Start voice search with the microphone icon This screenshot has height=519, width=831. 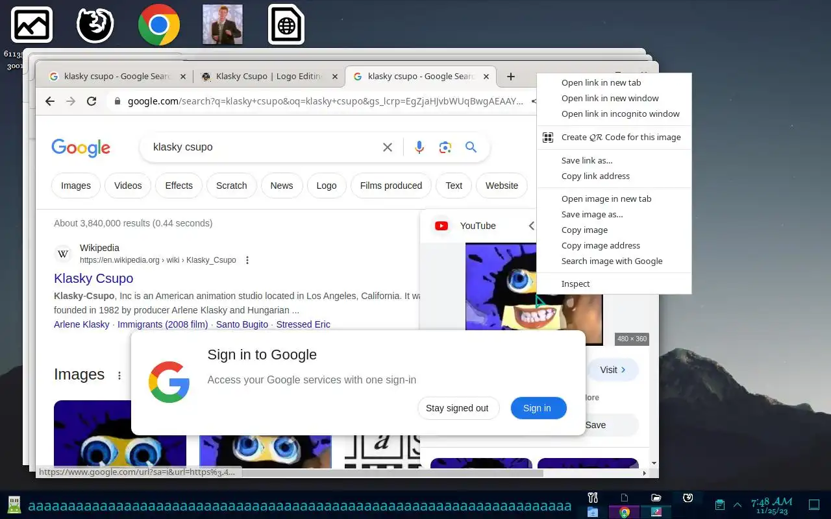419,147
